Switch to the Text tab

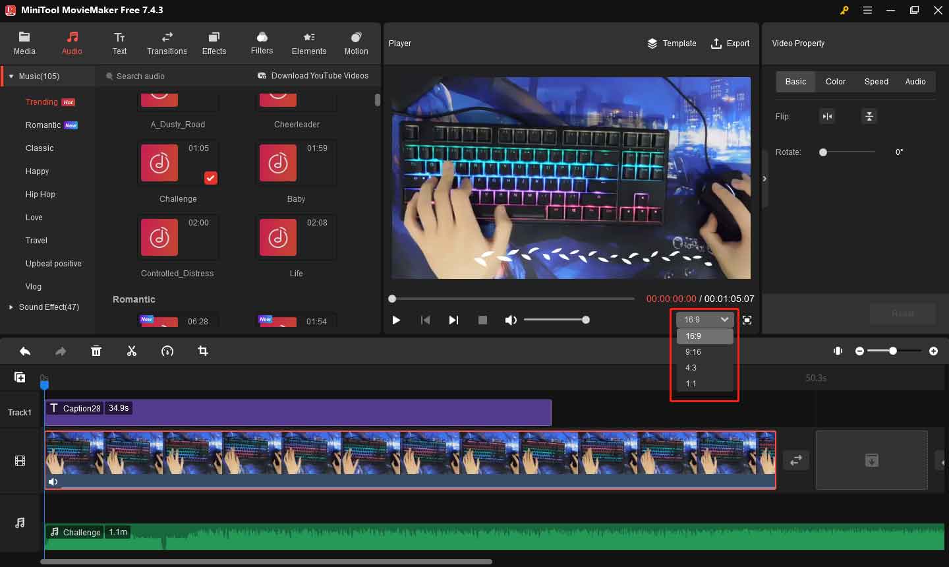[119, 43]
